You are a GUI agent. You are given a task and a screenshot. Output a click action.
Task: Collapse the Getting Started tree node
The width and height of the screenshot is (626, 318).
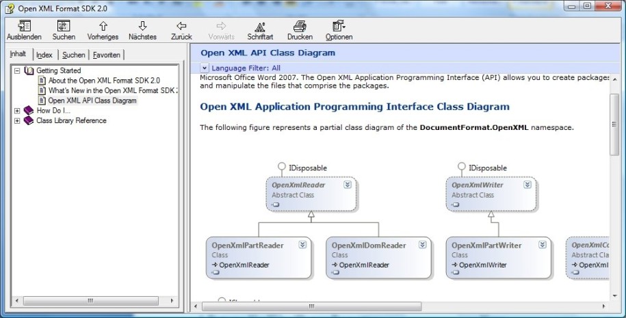coord(17,70)
